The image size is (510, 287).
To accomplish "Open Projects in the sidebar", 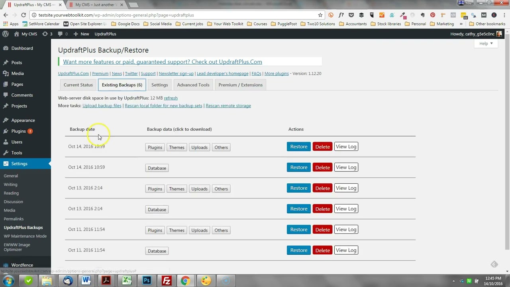I will [19, 106].
